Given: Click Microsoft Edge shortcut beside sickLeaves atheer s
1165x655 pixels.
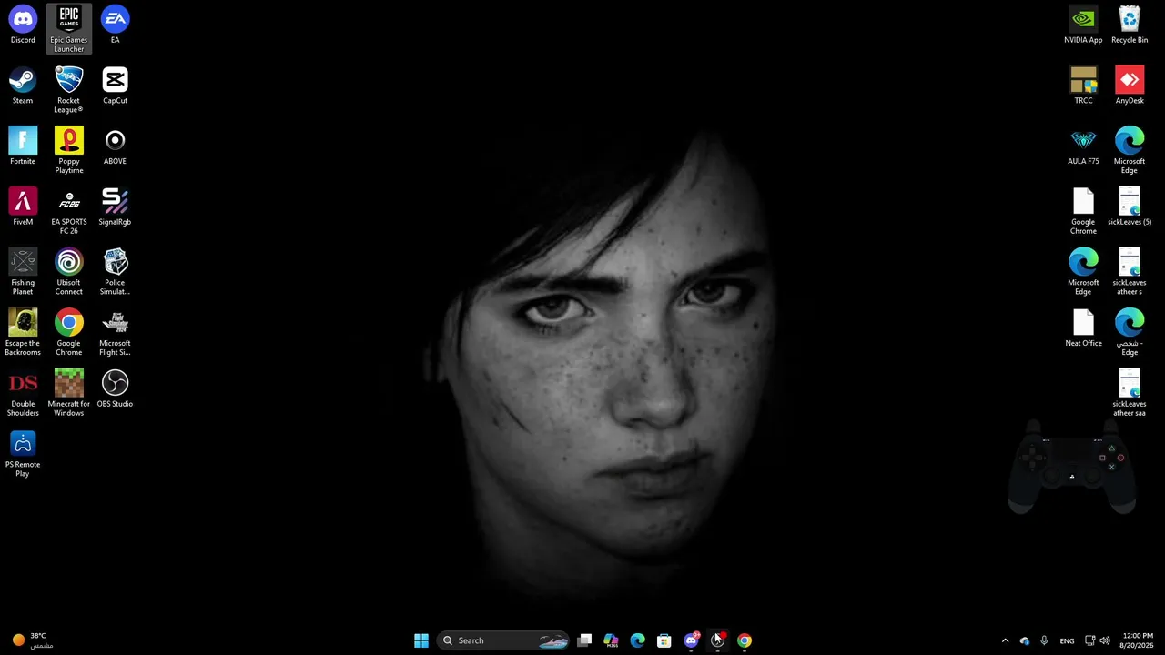Looking at the screenshot, I should pyautogui.click(x=1083, y=272).
